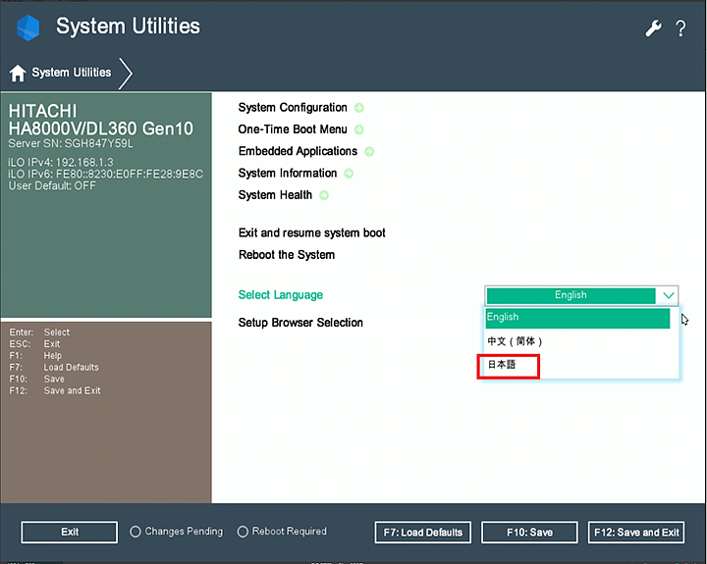
Task: Click the green arrow beside System Configuration
Action: coord(359,108)
